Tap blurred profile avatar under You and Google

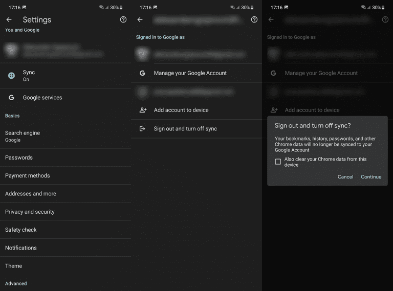(x=11, y=50)
